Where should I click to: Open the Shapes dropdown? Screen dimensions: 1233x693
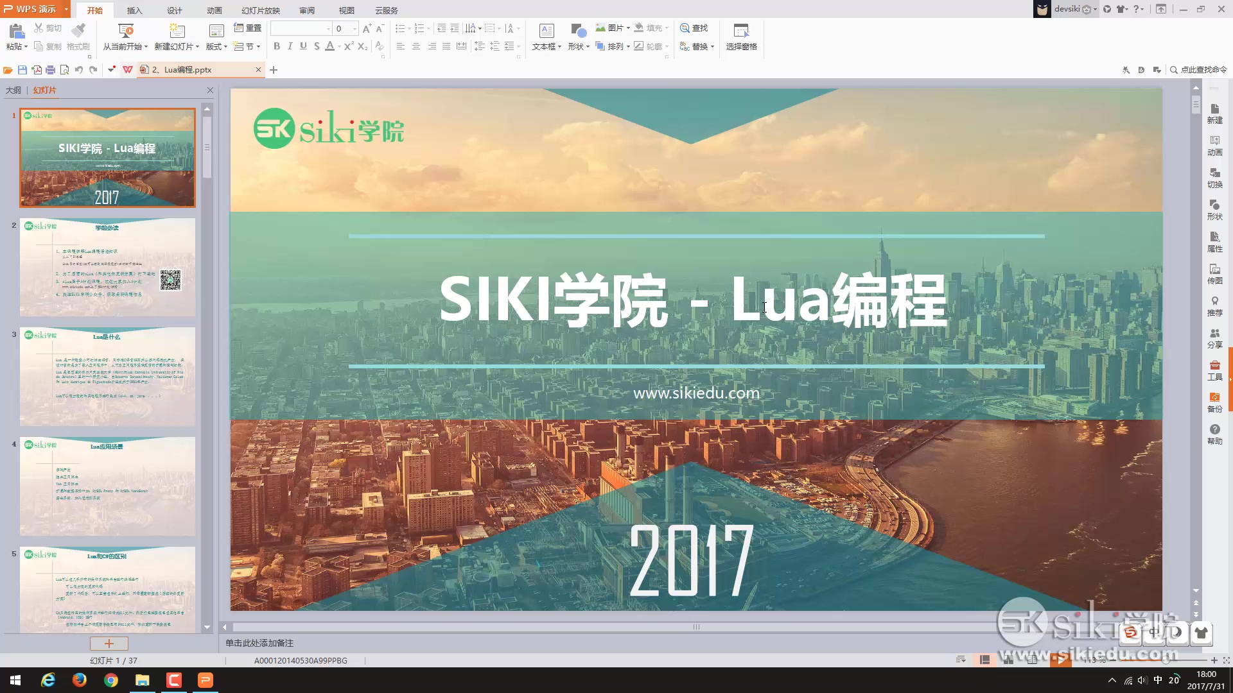576,46
